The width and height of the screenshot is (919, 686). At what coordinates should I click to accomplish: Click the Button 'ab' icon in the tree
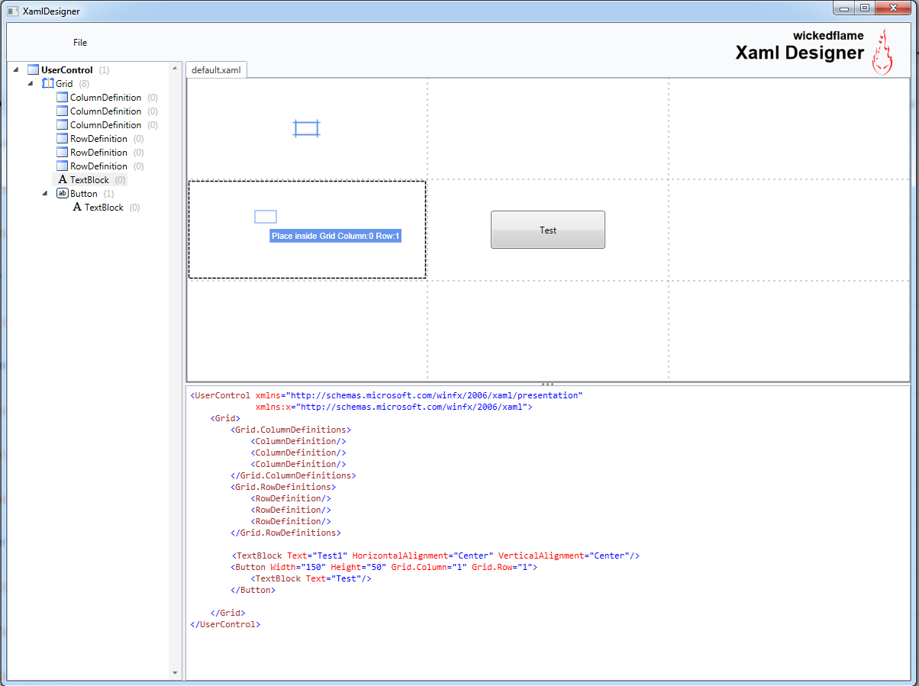[x=63, y=193]
